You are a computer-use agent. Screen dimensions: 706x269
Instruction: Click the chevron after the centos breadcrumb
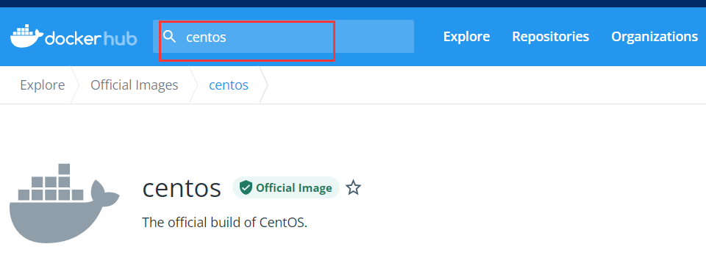(x=264, y=85)
